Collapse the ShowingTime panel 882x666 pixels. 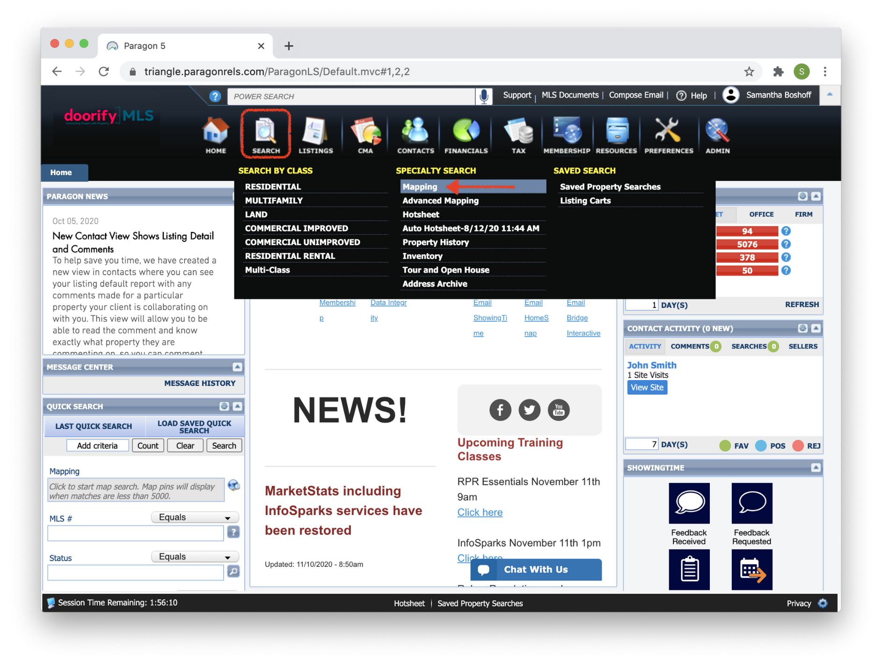click(816, 468)
